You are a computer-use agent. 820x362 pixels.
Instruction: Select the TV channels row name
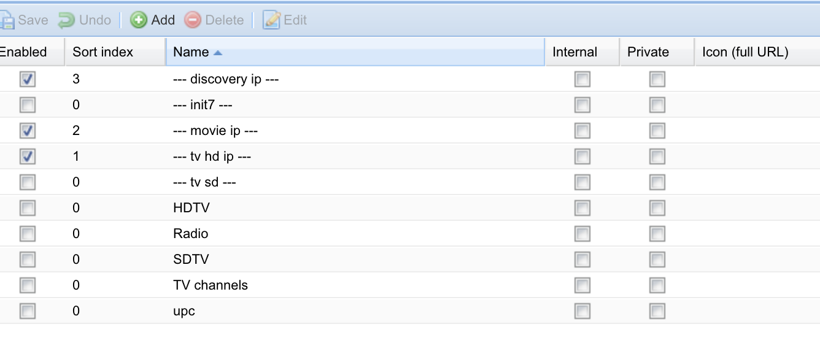pos(211,285)
